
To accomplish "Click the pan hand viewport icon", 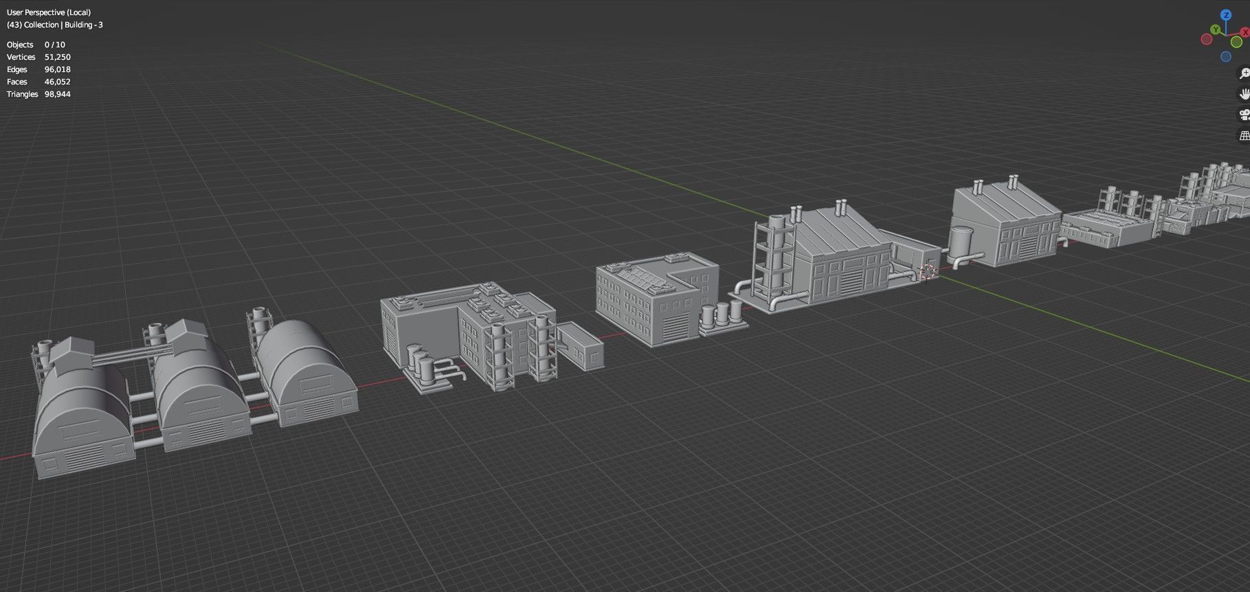I will [x=1245, y=93].
